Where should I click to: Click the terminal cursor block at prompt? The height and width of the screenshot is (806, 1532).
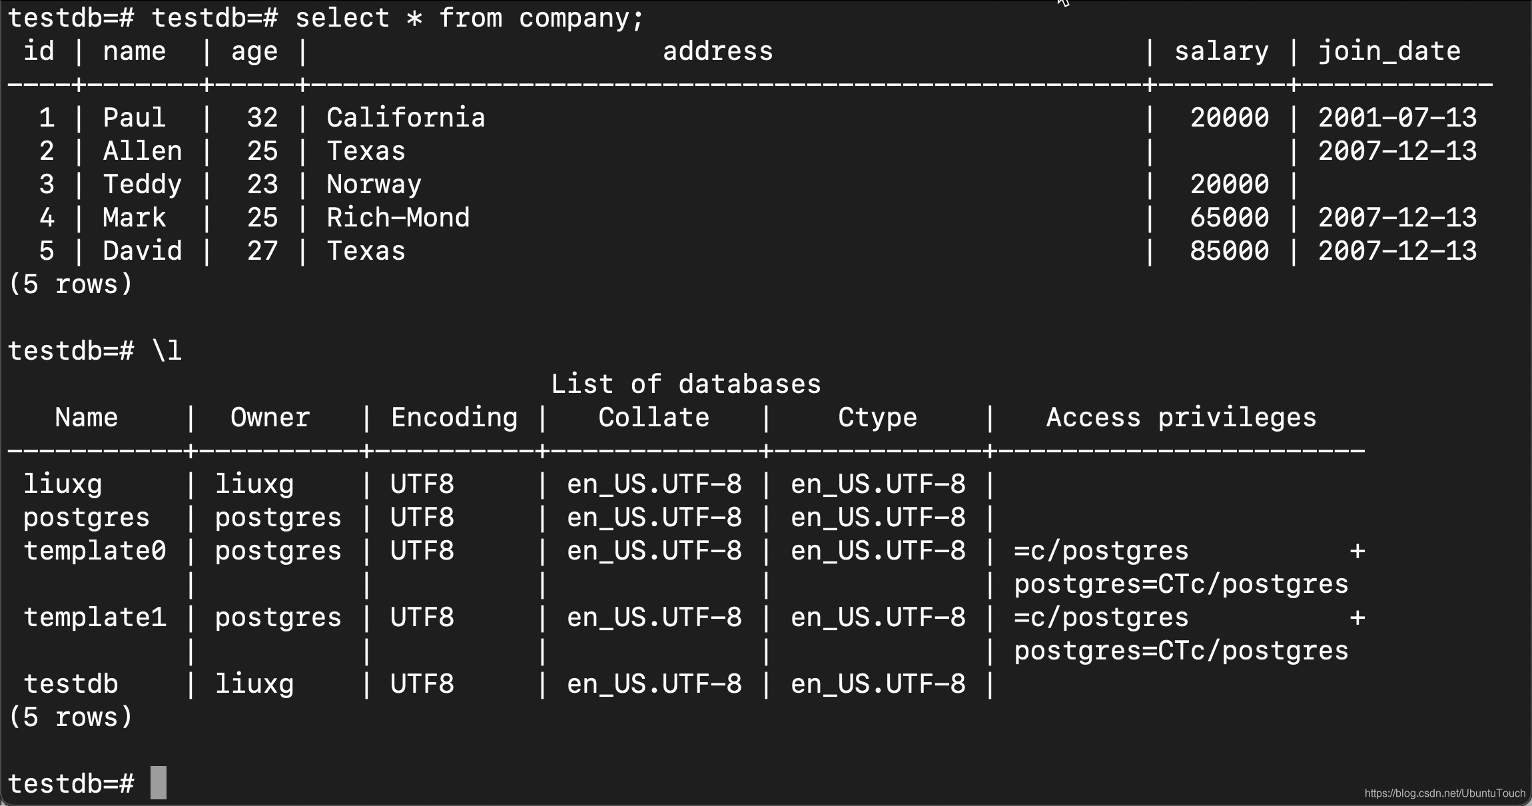click(159, 782)
